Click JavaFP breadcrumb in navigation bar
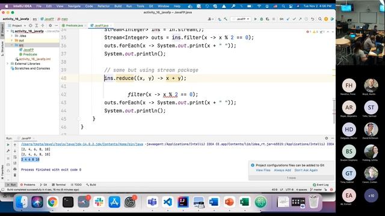The width and height of the screenshot is (385, 216). coord(47,19)
